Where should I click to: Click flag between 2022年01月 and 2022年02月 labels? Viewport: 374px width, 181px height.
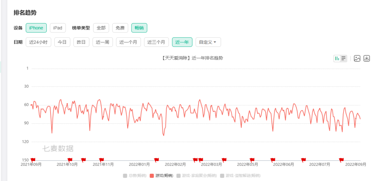click(x=156, y=160)
